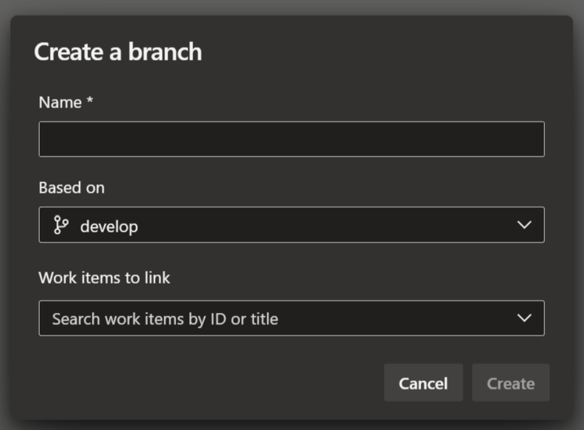This screenshot has height=430, width=584.
Task: Click the Name text input field
Action: [x=291, y=139]
